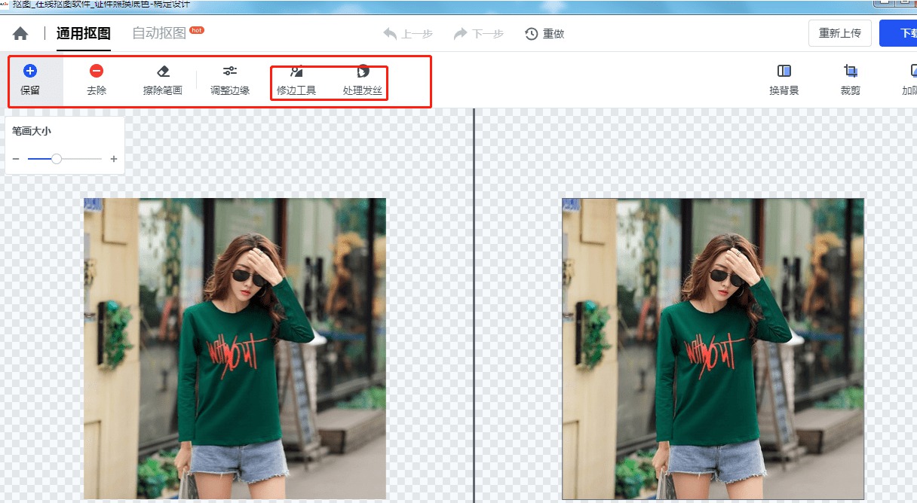
Task: Open the 换背景 change background tool
Action: pos(784,80)
